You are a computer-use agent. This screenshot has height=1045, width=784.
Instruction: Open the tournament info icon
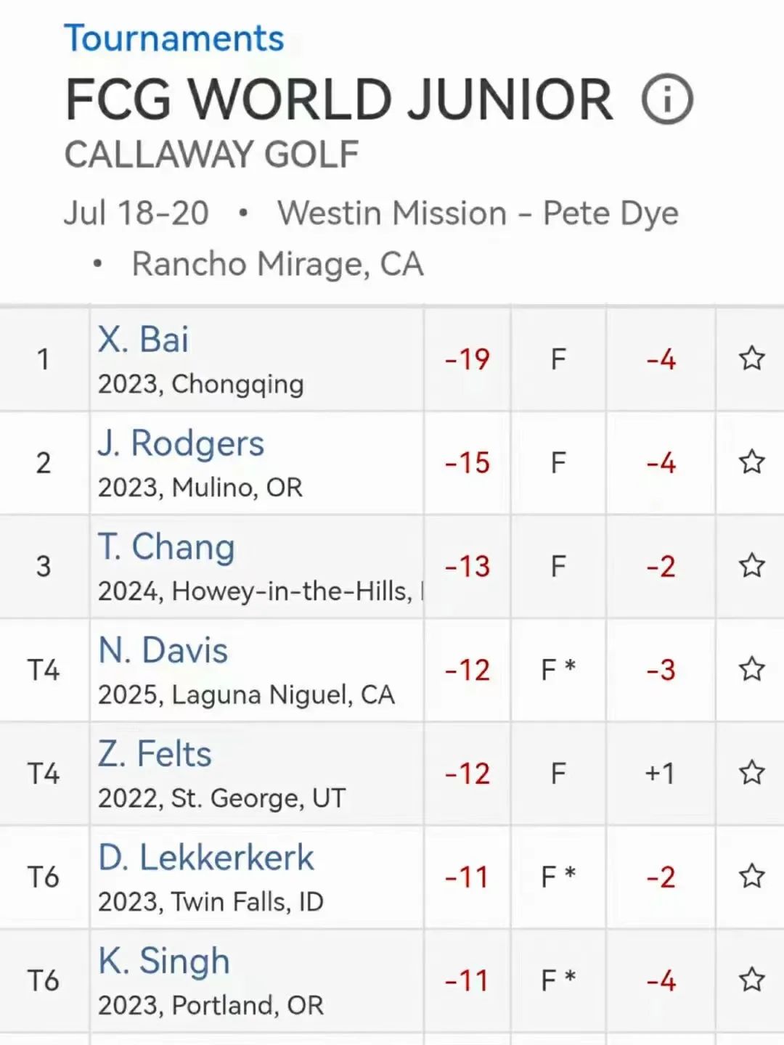coord(667,99)
